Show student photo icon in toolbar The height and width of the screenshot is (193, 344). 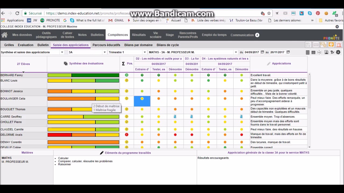click(326, 52)
